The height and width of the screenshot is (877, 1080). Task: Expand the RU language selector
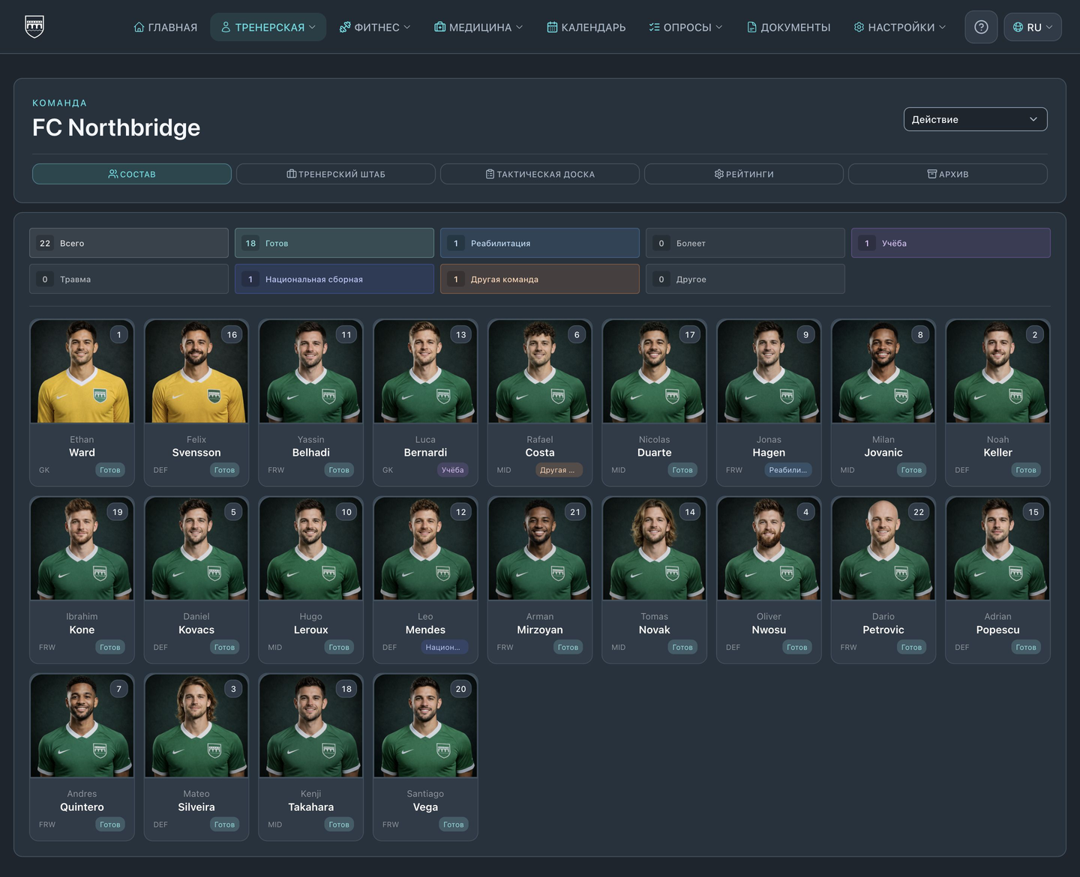pos(1033,27)
